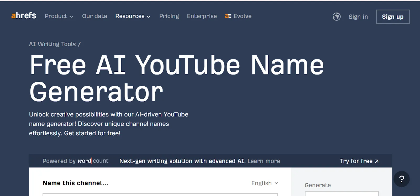Screen dimensions: 420x196
Task: Click the Free AI YouTube Name Generator heading
Action: [176, 78]
